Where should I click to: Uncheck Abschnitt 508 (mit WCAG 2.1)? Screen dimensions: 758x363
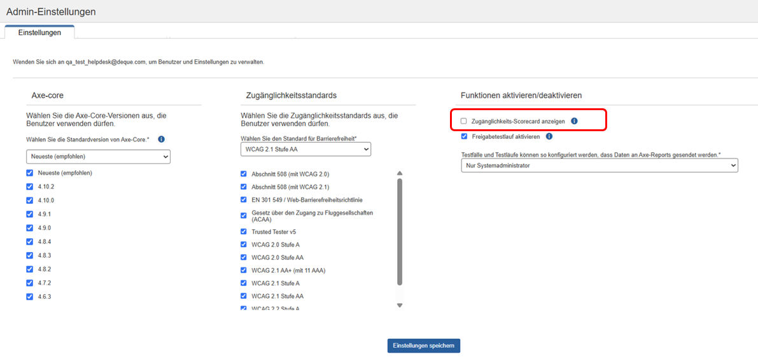pyautogui.click(x=244, y=187)
